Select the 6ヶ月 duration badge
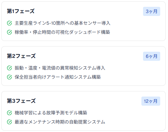The height and width of the screenshot is (132, 168). pyautogui.click(x=151, y=56)
